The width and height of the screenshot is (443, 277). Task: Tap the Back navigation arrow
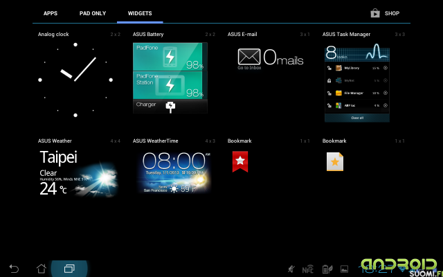[x=14, y=269]
